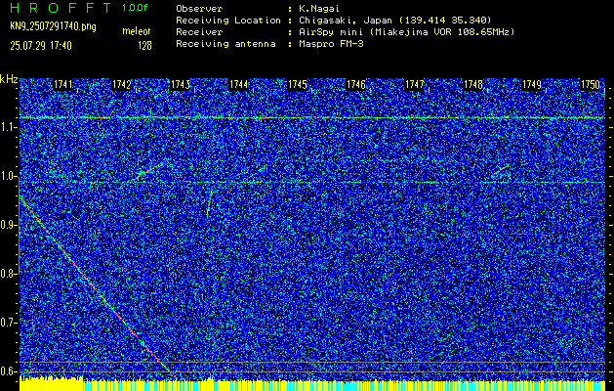
Task: Click the observer name K.Nagai
Action: coord(319,9)
